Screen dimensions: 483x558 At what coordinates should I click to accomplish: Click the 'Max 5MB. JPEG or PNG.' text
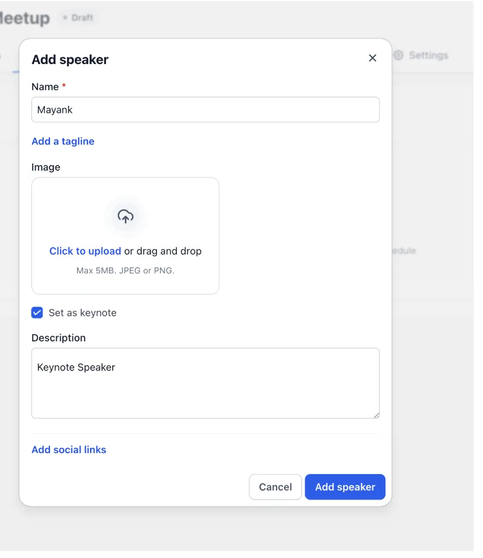coord(125,270)
